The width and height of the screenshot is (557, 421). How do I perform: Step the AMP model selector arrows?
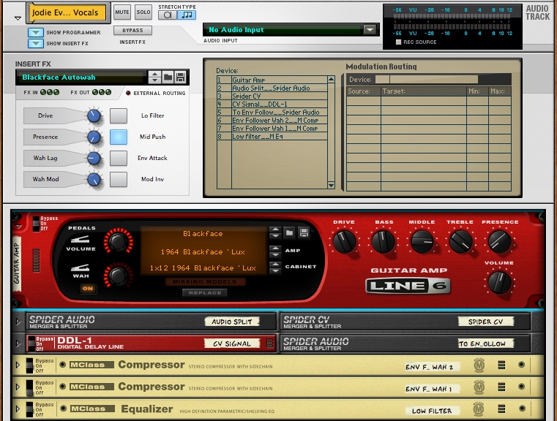point(275,251)
